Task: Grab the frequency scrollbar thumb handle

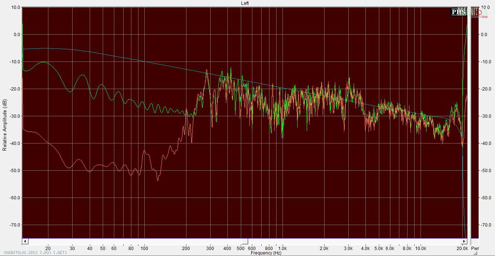Action: pyautogui.click(x=245, y=241)
